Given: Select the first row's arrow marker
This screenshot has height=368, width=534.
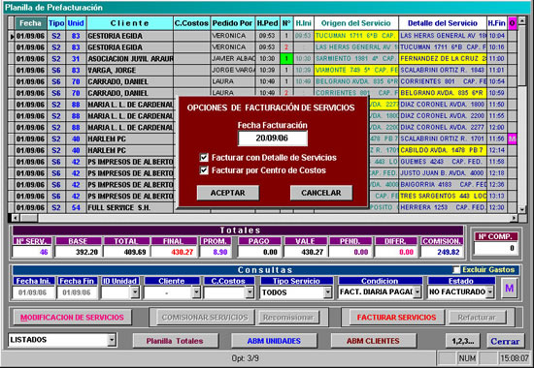Looking at the screenshot, I should pos(12,36).
